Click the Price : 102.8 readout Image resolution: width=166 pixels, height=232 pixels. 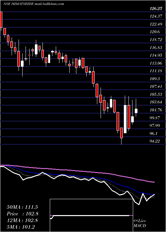pyautogui.click(x=23, y=214)
